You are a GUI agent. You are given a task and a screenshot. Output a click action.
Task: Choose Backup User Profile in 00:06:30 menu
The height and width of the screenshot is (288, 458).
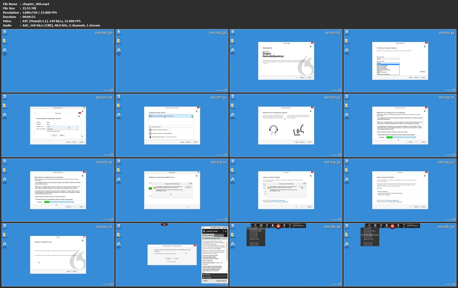coord(370,243)
